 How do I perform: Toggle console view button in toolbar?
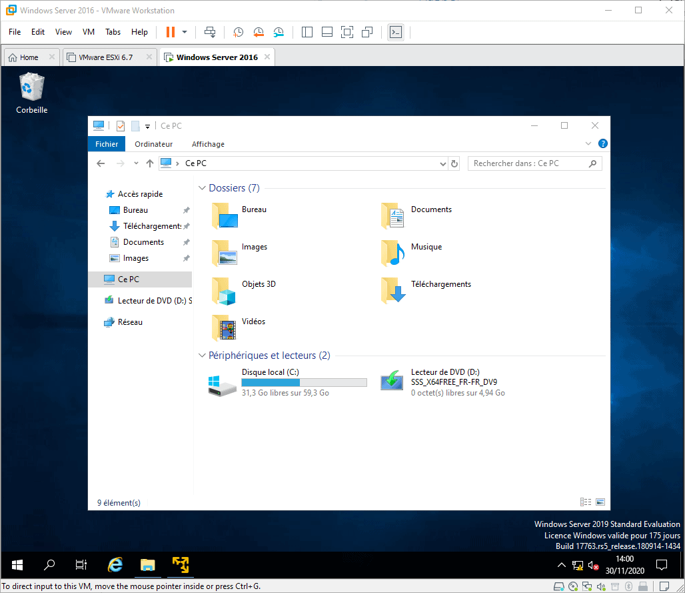[x=395, y=32]
